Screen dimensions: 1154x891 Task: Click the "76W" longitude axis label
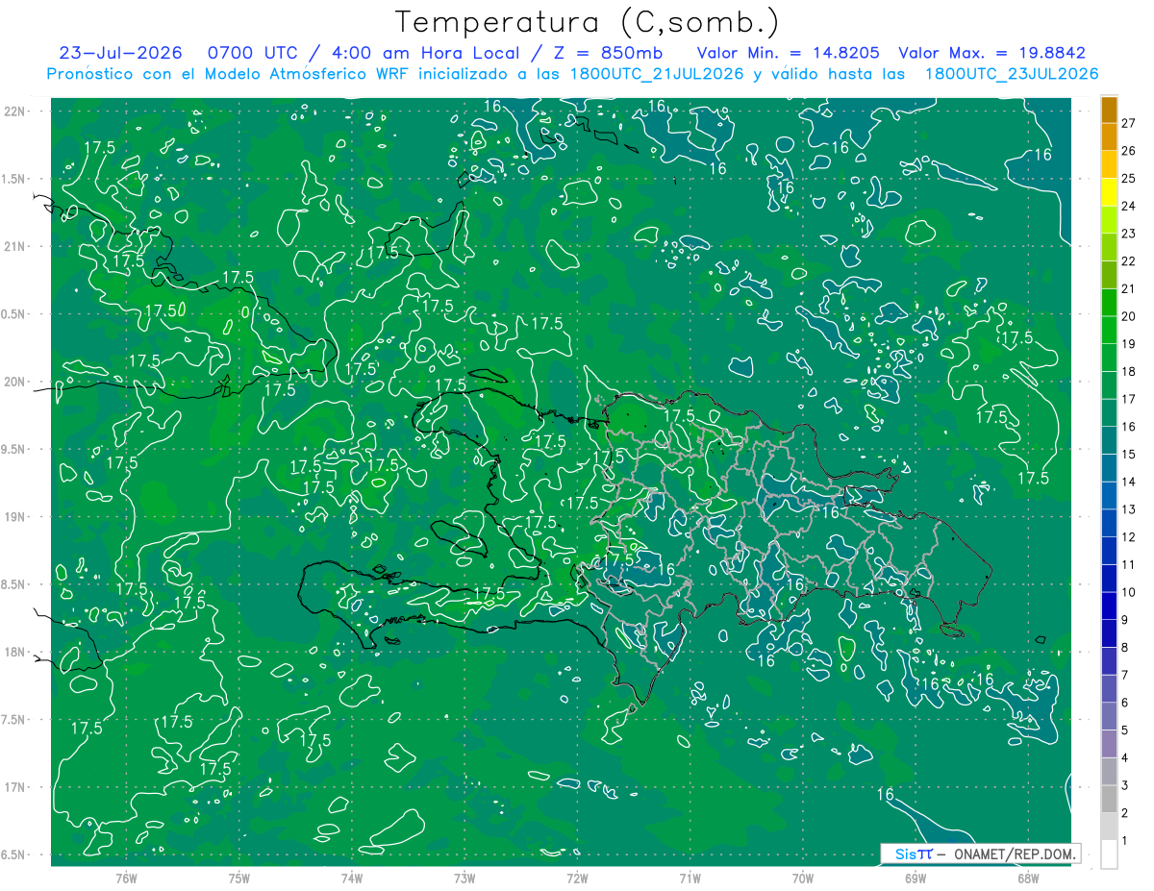point(126,879)
